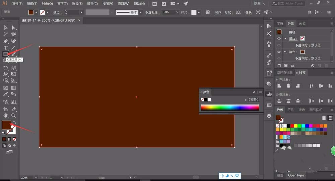This screenshot has width=335, height=181.
Task: Open the 样式 graphic style dropdown
Action: tap(199, 12)
